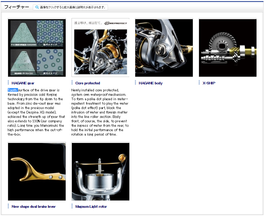Open the gold dual brake lever image
The image size is (265, 217).
37,172
